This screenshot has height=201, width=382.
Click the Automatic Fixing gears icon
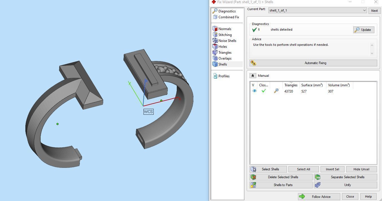point(253,63)
